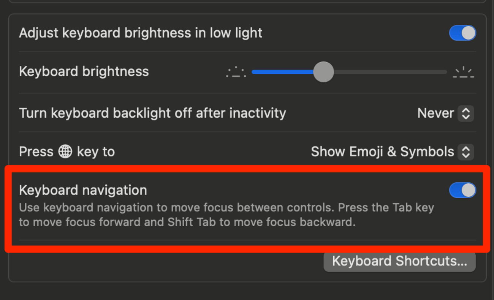Disable adjust keyboard brightness in low light
This screenshot has width=494, height=300.
462,33
